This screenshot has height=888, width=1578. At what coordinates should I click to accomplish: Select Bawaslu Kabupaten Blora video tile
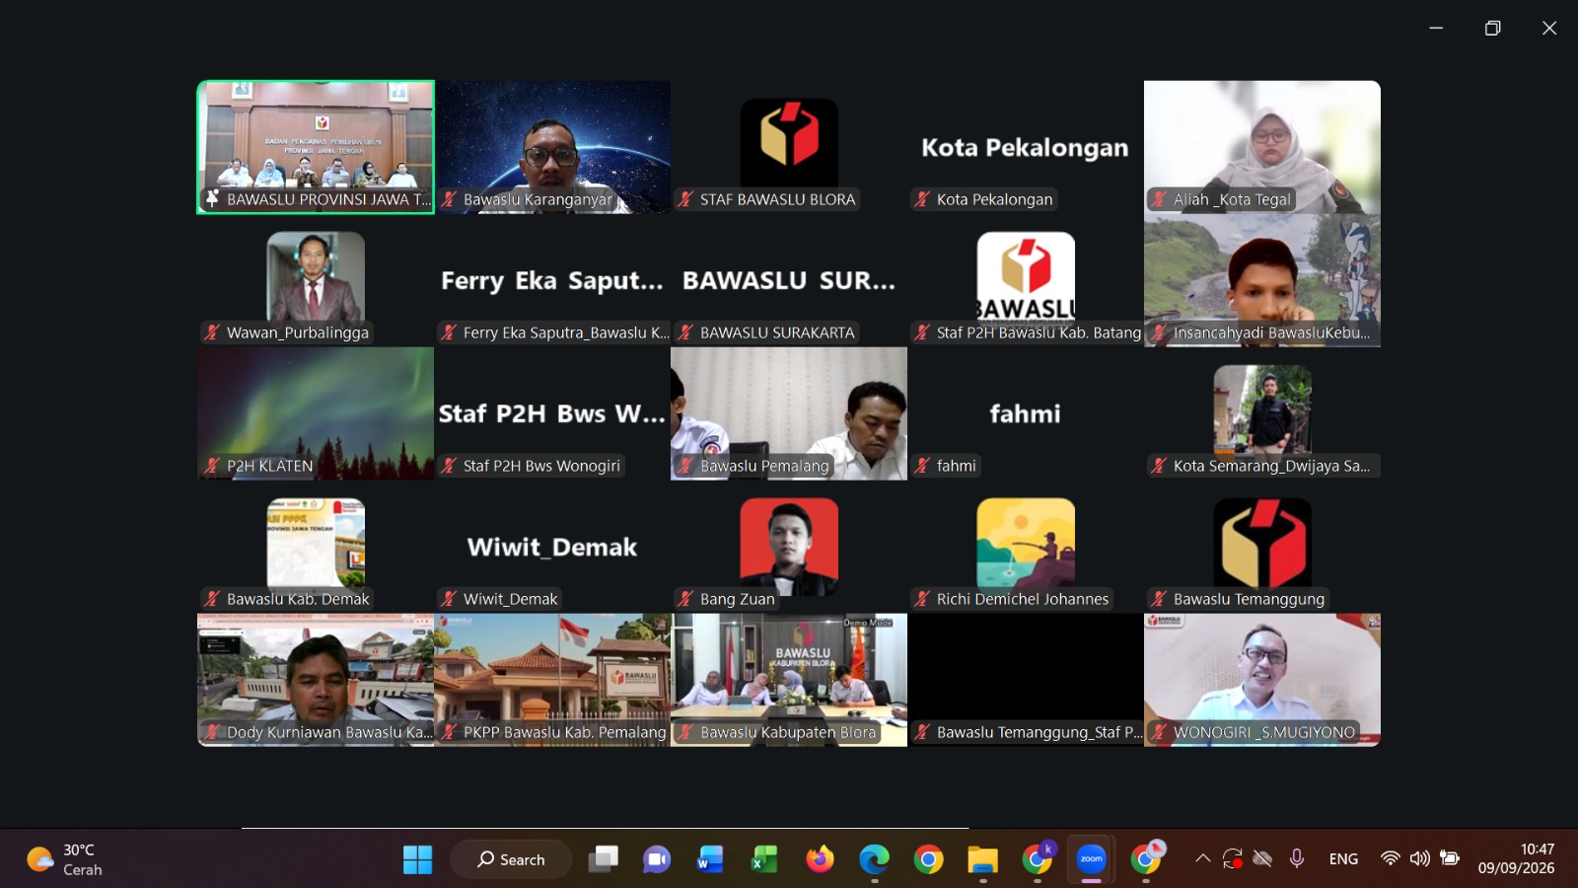click(x=789, y=680)
